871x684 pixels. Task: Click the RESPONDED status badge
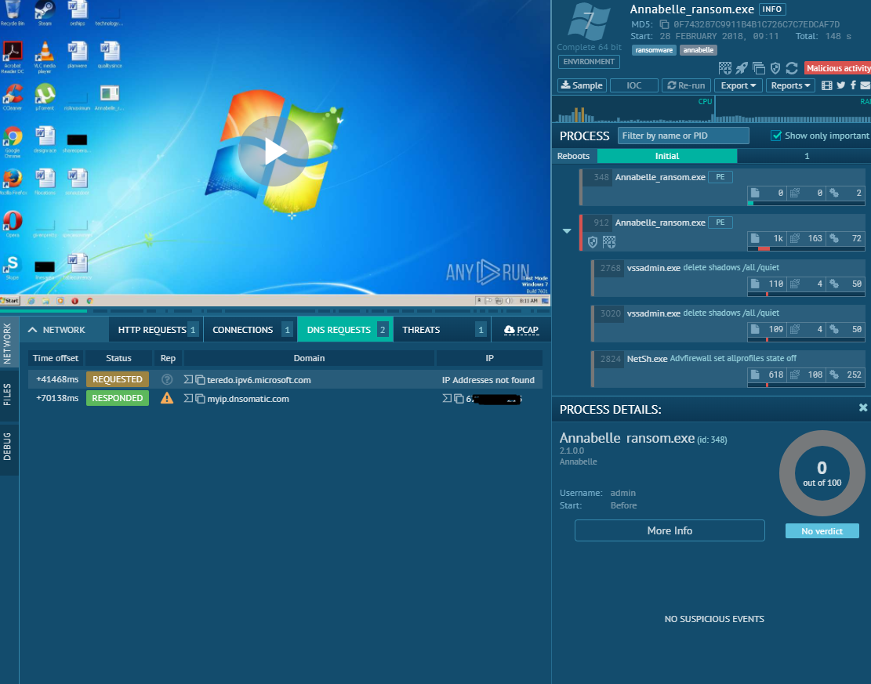(x=118, y=398)
